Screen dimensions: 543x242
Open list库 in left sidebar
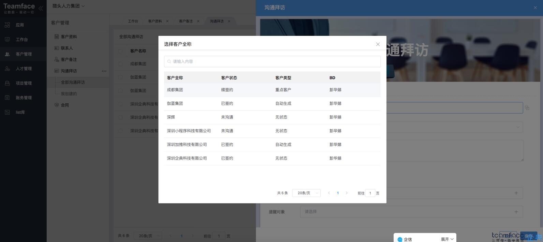coord(23,112)
